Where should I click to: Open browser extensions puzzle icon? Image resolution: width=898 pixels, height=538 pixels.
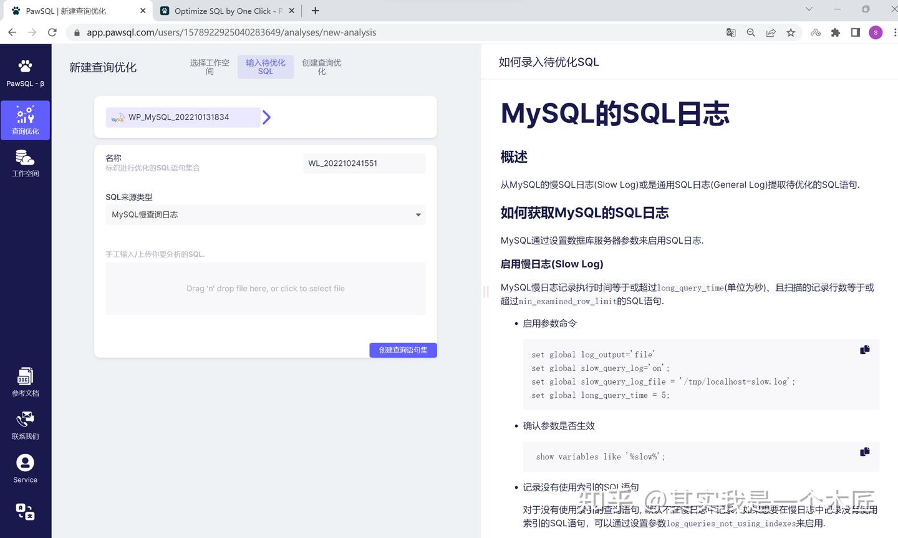tap(835, 32)
